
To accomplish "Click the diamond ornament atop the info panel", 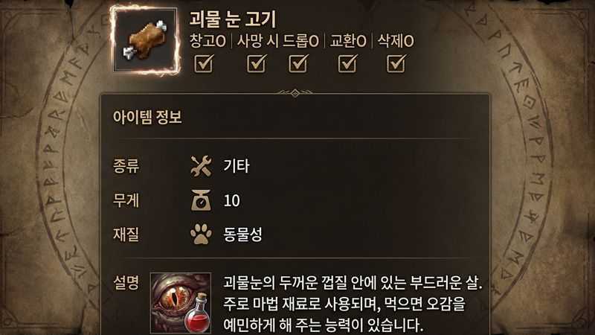I will coord(295,92).
